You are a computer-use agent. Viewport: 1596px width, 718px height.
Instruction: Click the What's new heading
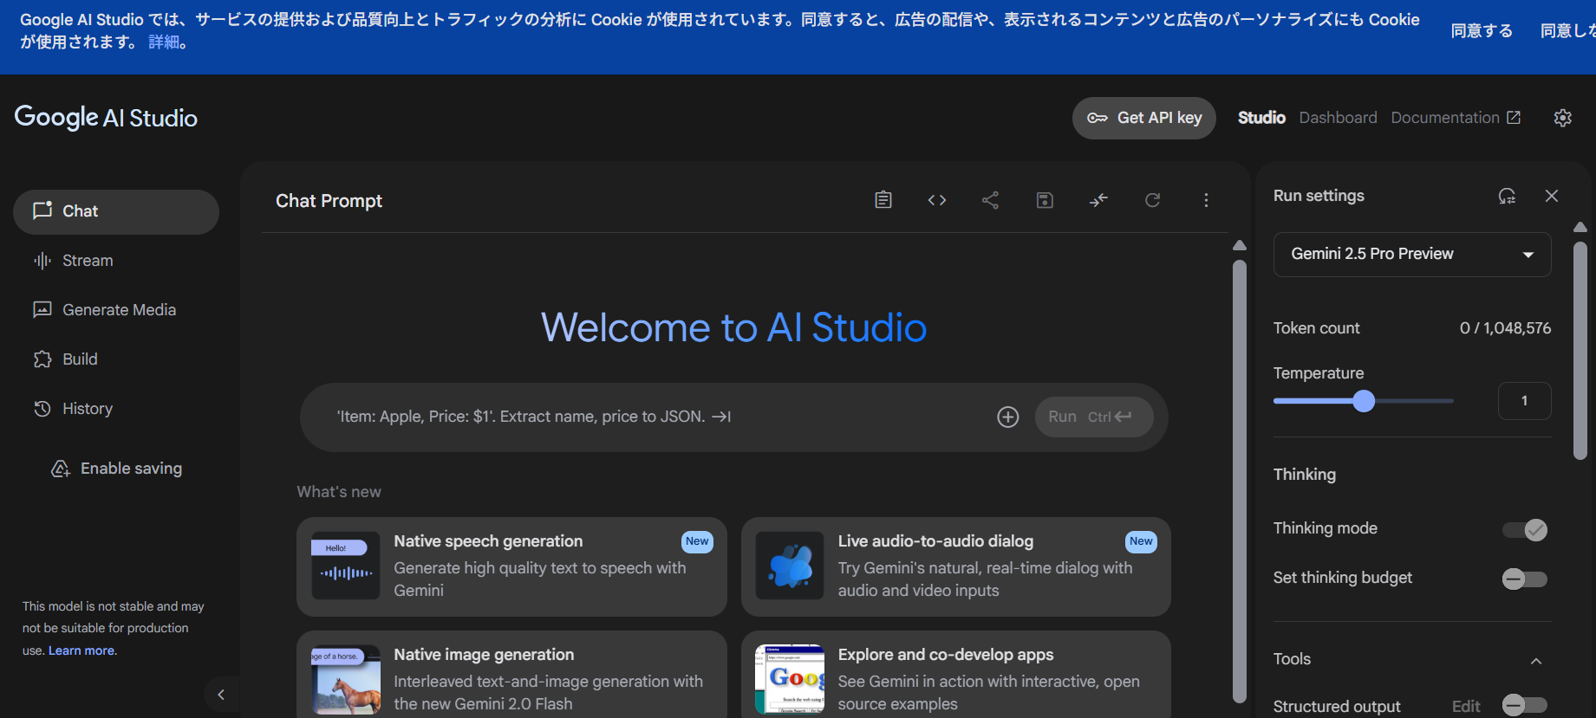point(339,492)
